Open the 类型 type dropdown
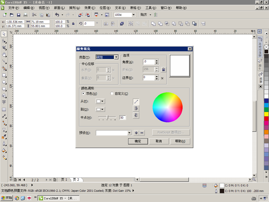 point(116,57)
